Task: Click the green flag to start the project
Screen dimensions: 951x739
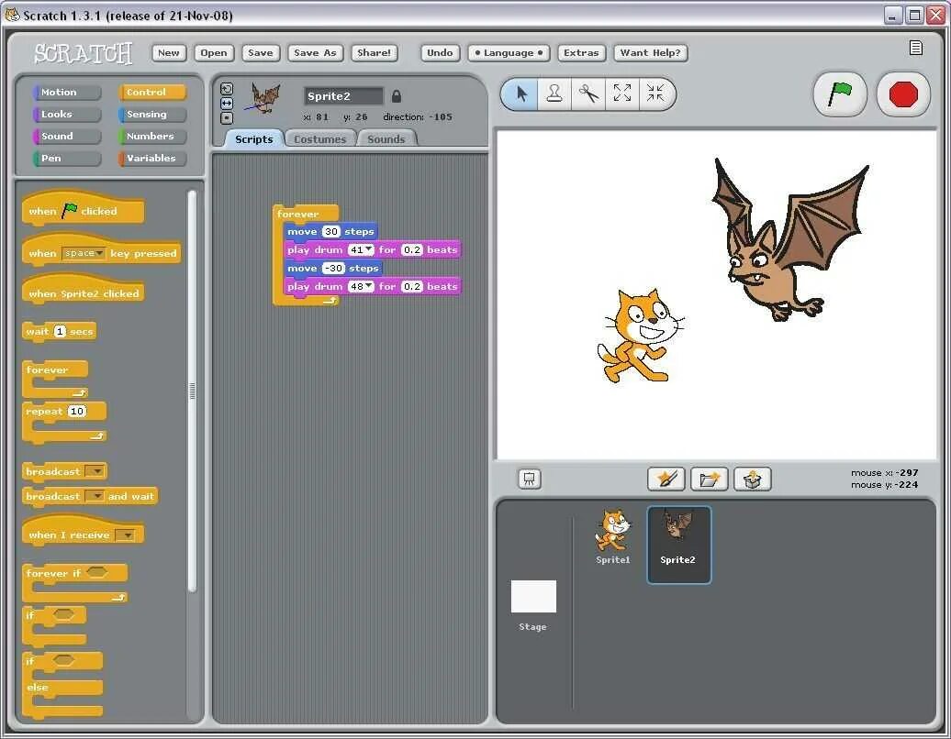Action: click(x=839, y=94)
